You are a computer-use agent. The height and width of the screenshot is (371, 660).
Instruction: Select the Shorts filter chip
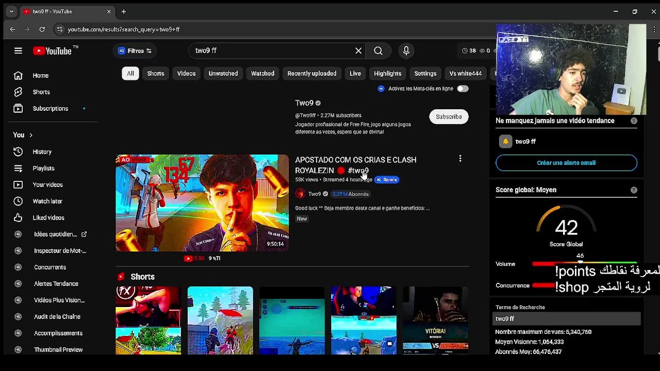click(x=156, y=73)
